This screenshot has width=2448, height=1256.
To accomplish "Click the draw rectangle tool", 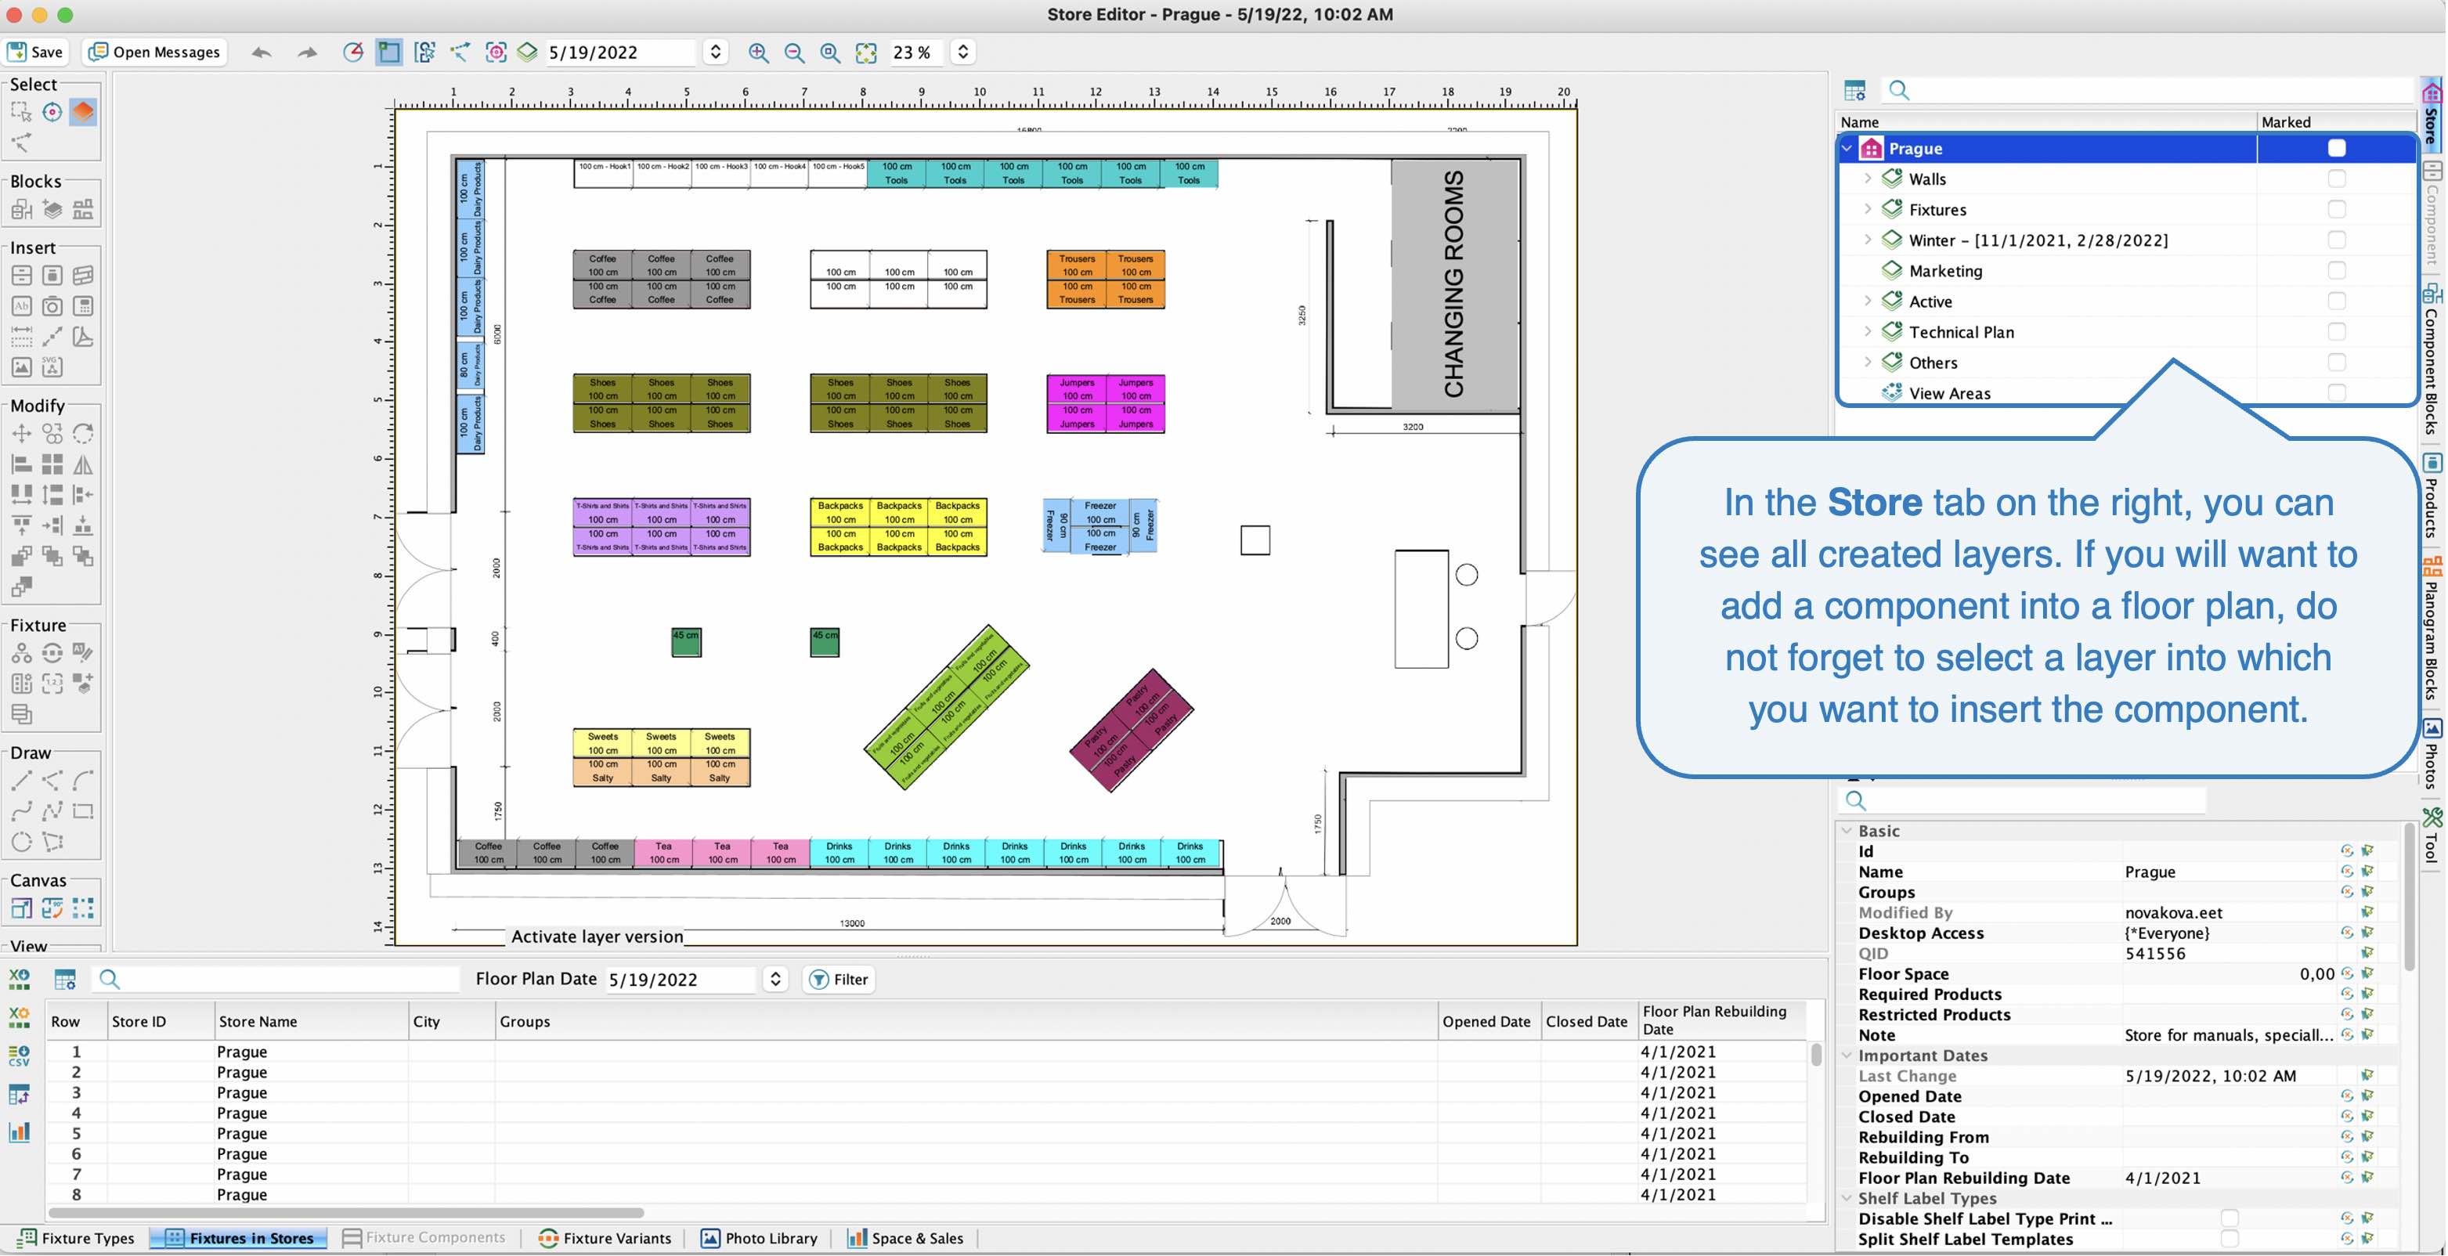I will click(x=84, y=811).
